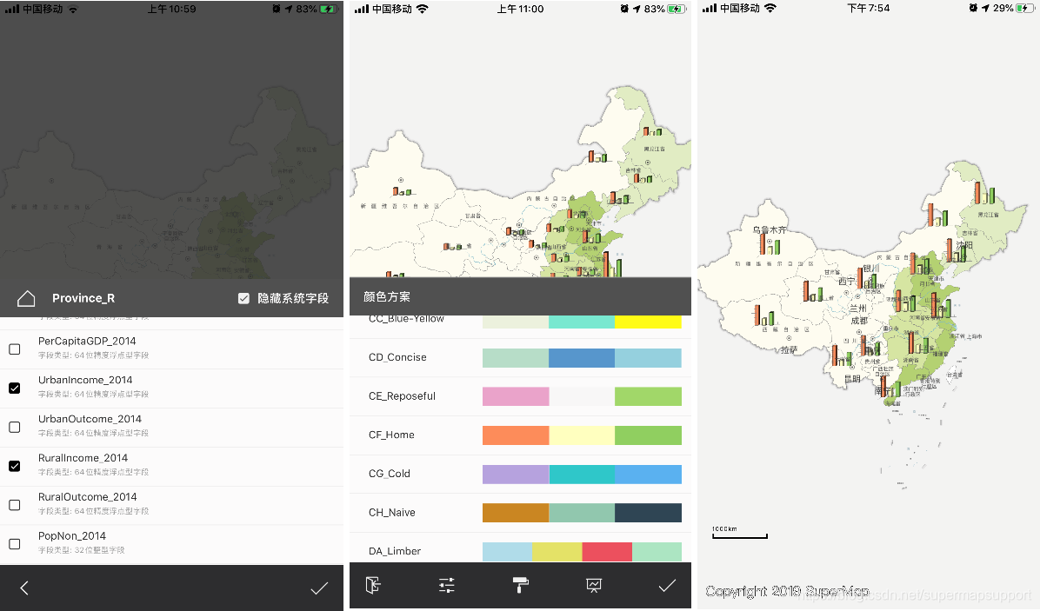Viewport: 1040px width, 611px height.
Task: Uncheck the RuralIncome_2014 field checkbox
Action: tap(15, 467)
